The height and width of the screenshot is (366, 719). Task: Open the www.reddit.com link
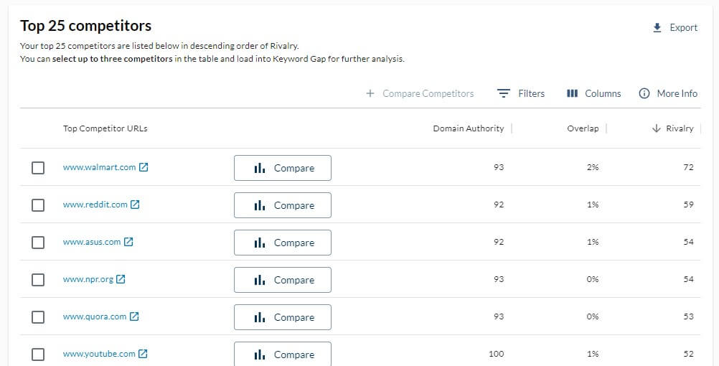[x=95, y=205]
